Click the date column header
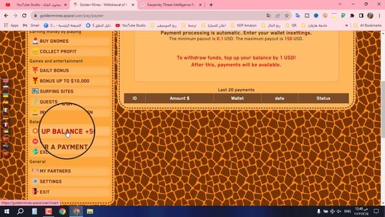 coord(279,98)
